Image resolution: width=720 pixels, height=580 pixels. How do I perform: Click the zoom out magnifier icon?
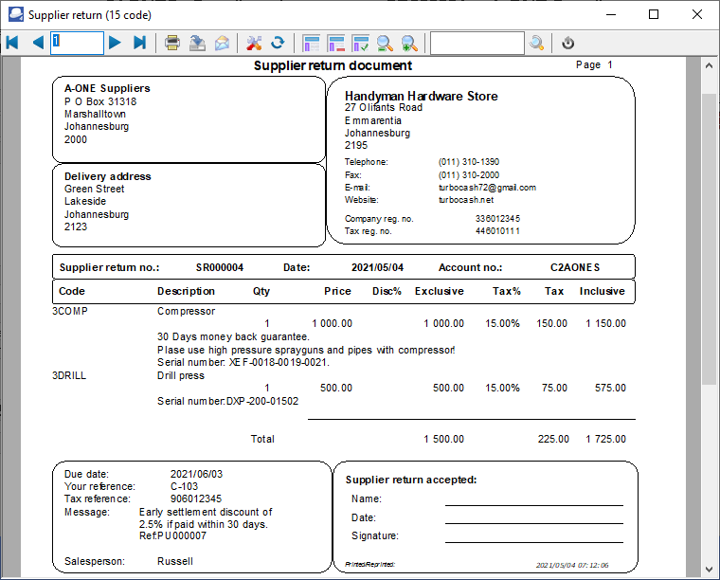click(385, 43)
